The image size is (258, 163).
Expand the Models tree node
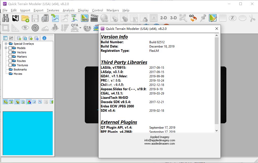click(x=6, y=48)
